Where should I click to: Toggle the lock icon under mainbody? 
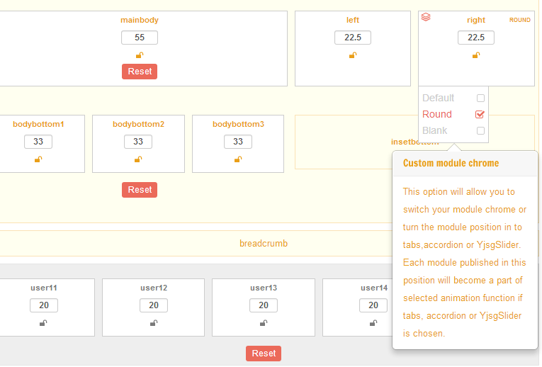140,55
